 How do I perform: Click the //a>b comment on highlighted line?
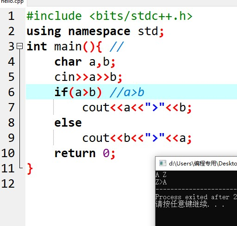[x=127, y=92]
